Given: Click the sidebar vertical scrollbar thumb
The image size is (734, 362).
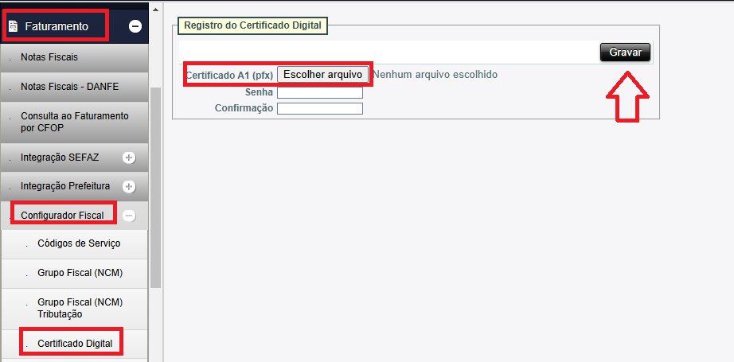Looking at the screenshot, I should tap(156, 183).
